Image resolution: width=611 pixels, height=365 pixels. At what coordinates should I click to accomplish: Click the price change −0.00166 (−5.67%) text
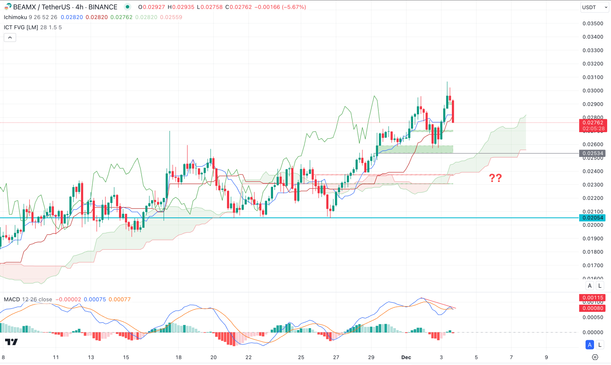click(280, 7)
